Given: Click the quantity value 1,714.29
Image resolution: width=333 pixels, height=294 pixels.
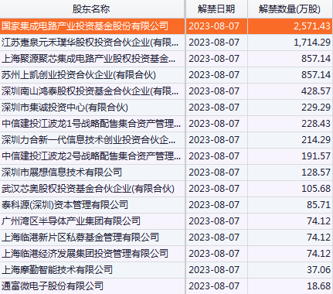Looking at the screenshot, I should (x=312, y=43).
